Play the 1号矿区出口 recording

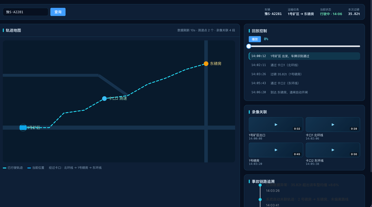276,125
